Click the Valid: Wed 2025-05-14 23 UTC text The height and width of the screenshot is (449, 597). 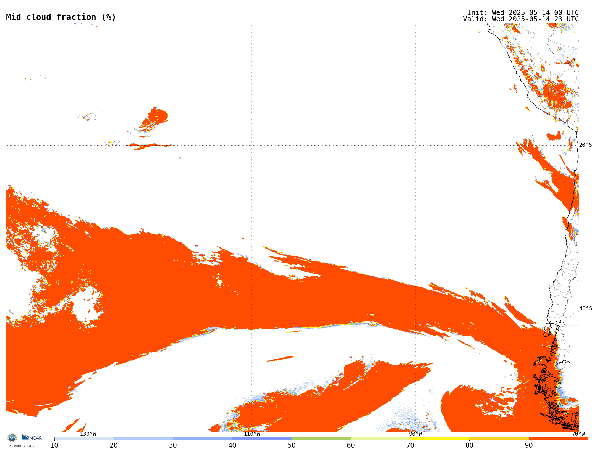521,19
